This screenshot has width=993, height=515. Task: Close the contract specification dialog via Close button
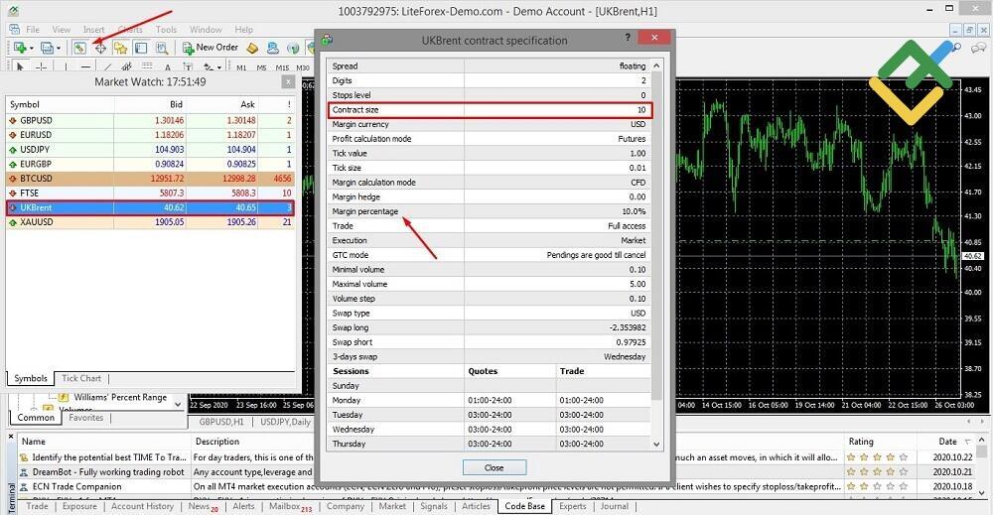coord(494,466)
